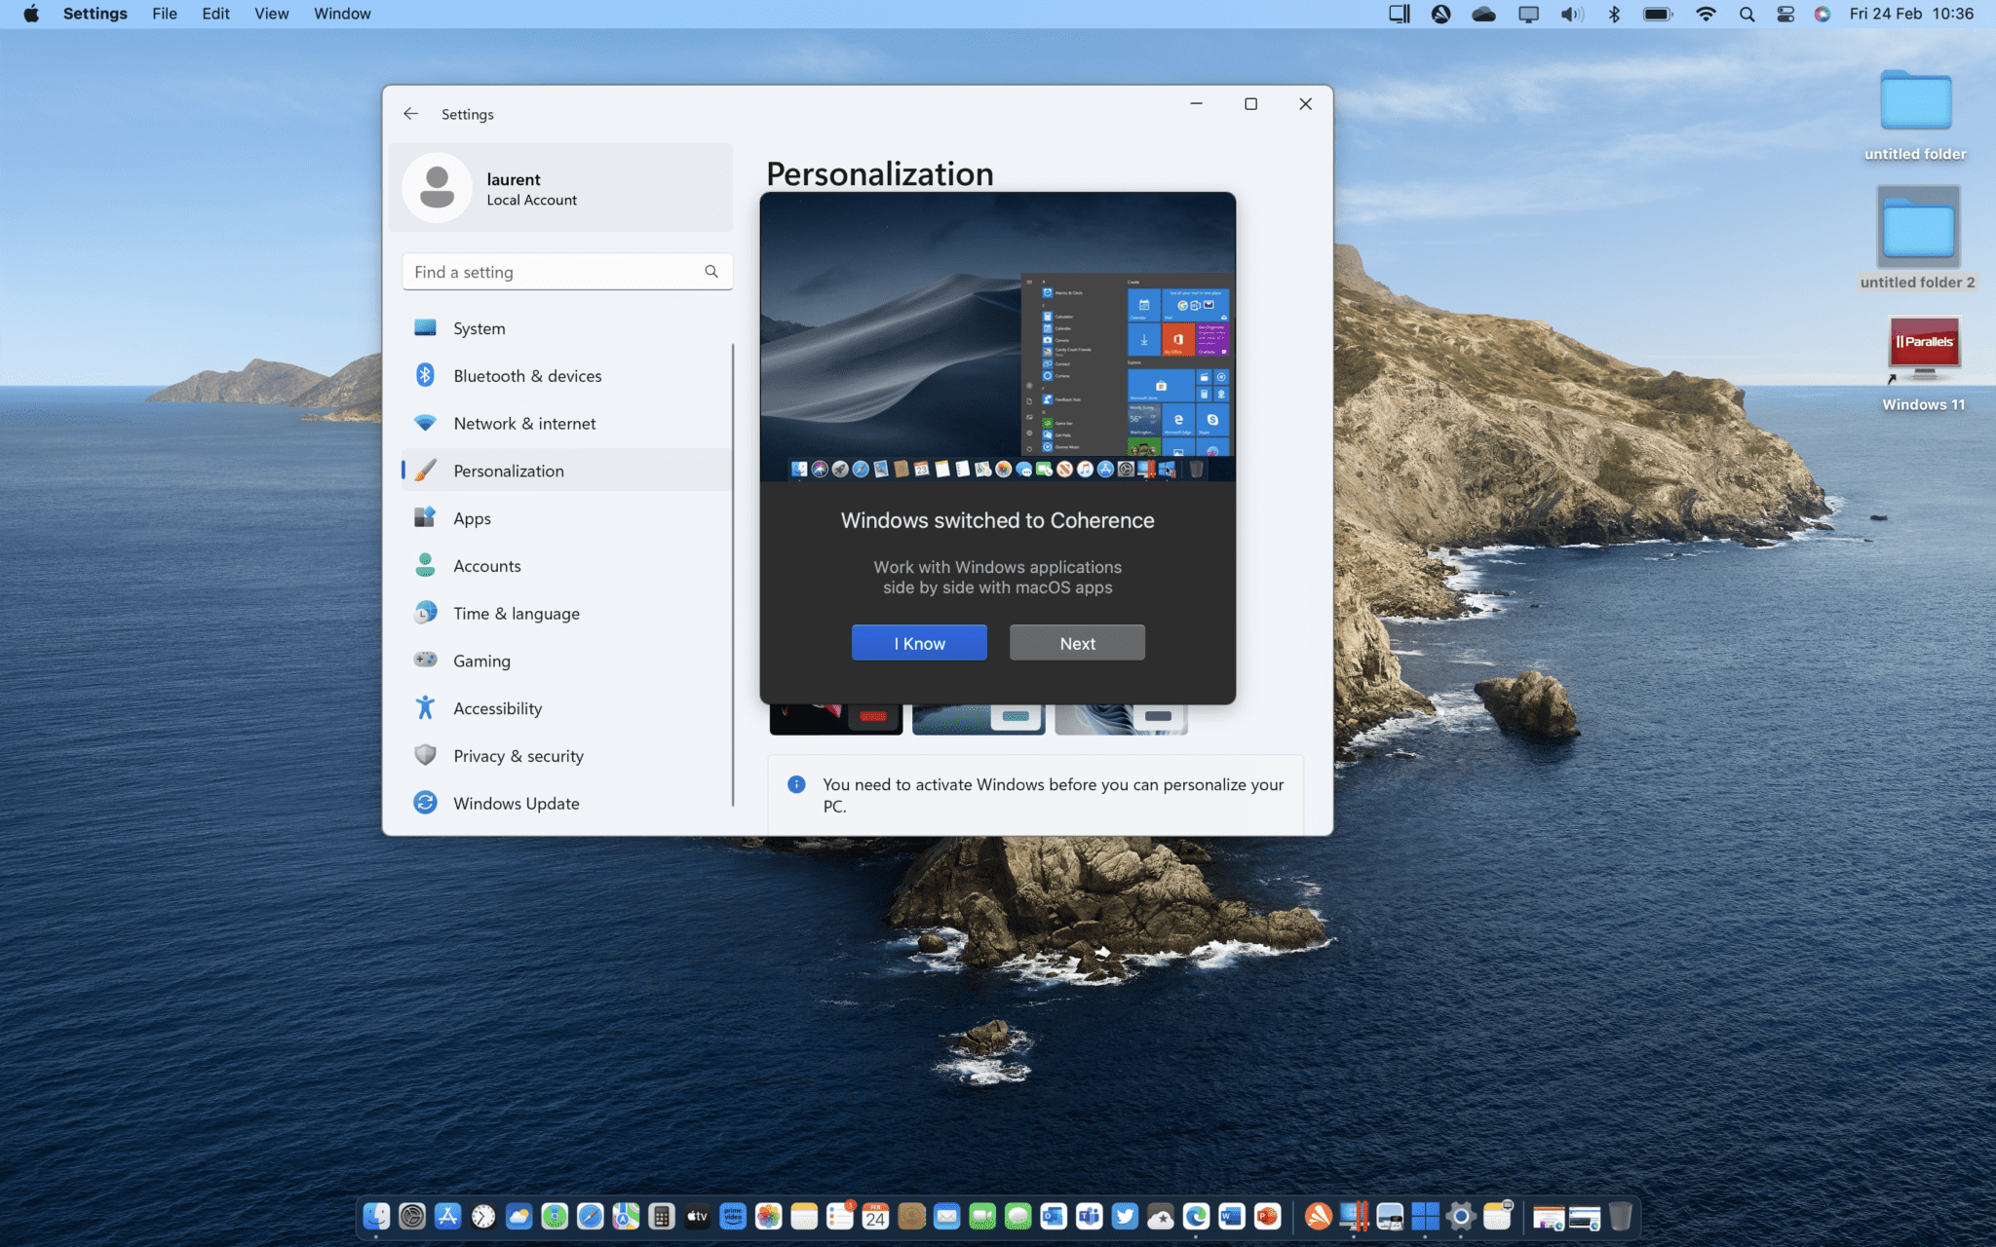Click the back arrow in Settings window
Viewport: 1996px width, 1247px height.
click(411, 114)
